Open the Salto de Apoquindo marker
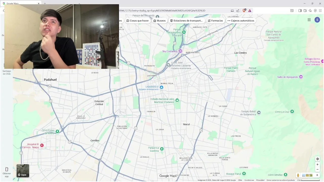324x182 pixels. (x=301, y=77)
